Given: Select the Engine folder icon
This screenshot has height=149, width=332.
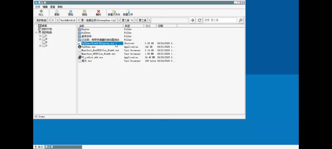Looking at the screenshot, I should click(80, 29).
